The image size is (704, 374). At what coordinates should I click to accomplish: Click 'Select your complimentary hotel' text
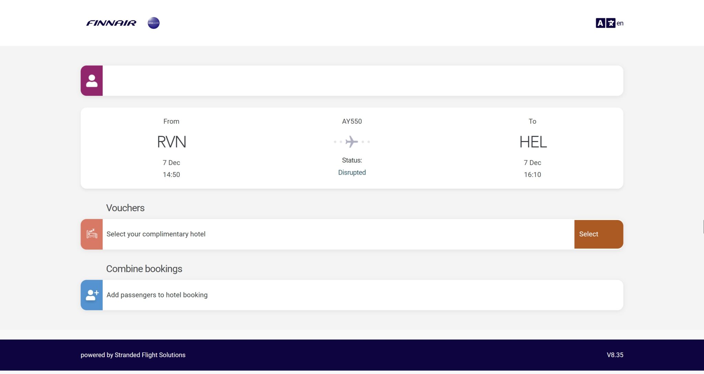(156, 234)
